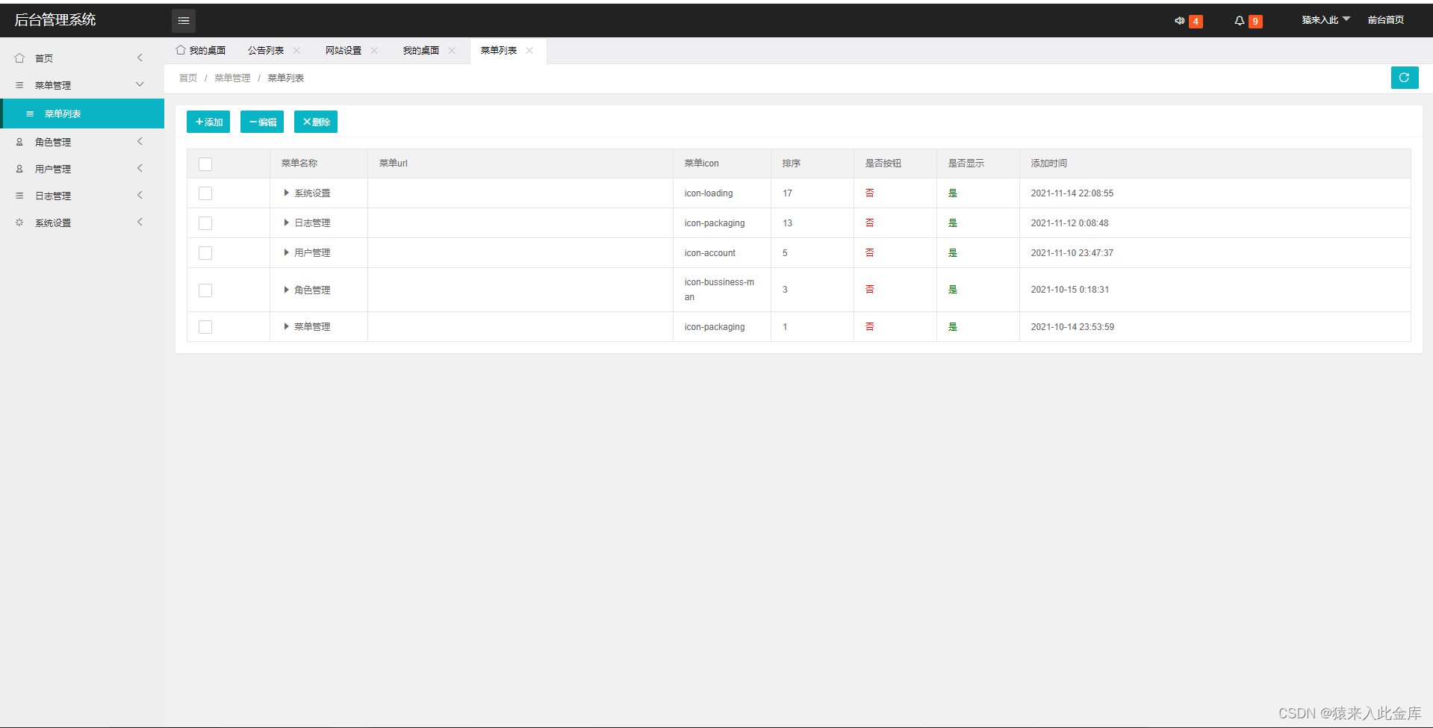Select the home icon beside 首页

19,57
